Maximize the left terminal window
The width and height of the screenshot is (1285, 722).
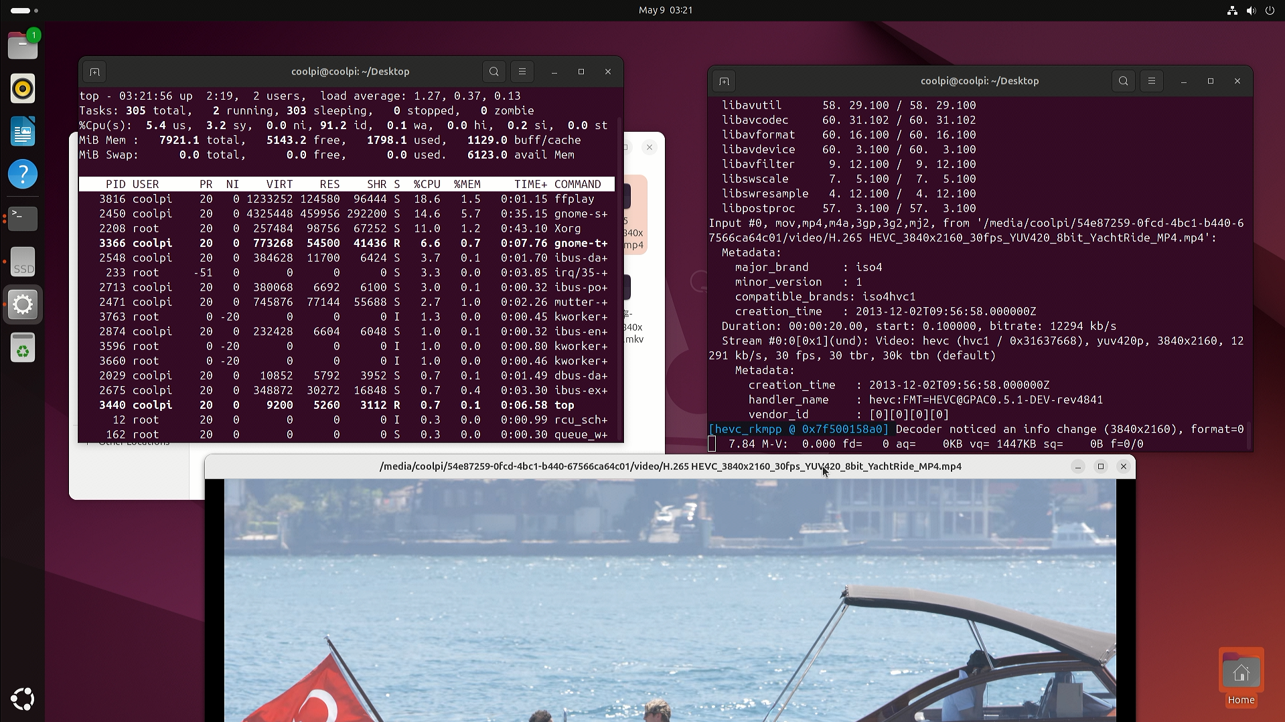581,72
